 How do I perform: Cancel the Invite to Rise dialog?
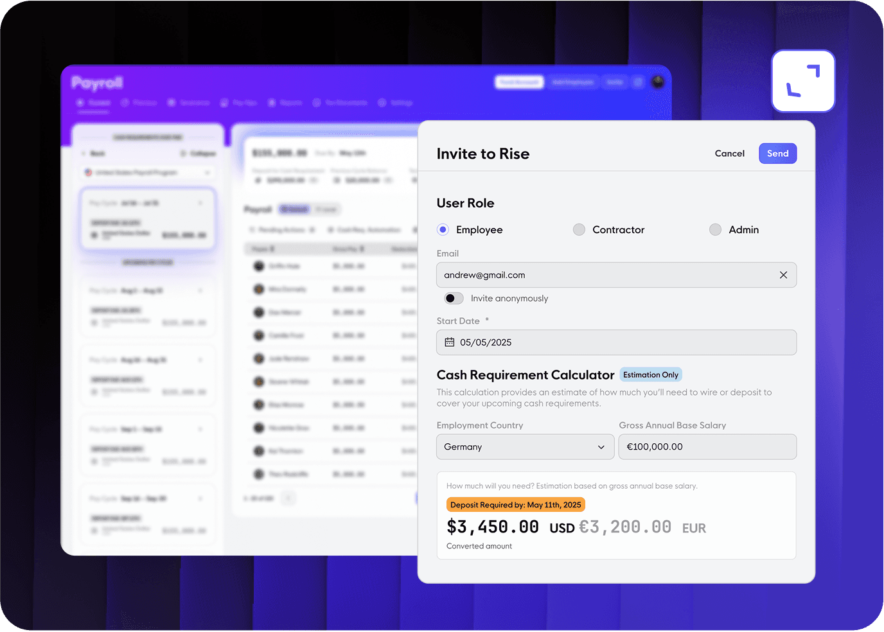pos(730,154)
